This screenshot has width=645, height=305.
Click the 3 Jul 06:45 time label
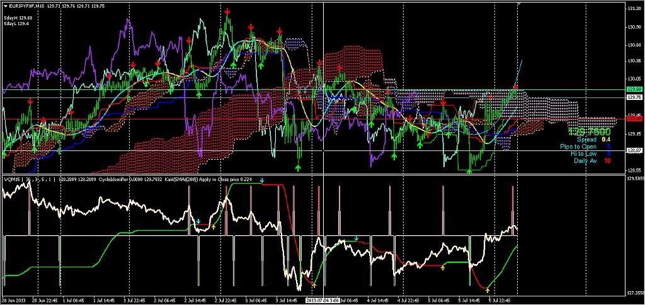[x=256, y=301]
